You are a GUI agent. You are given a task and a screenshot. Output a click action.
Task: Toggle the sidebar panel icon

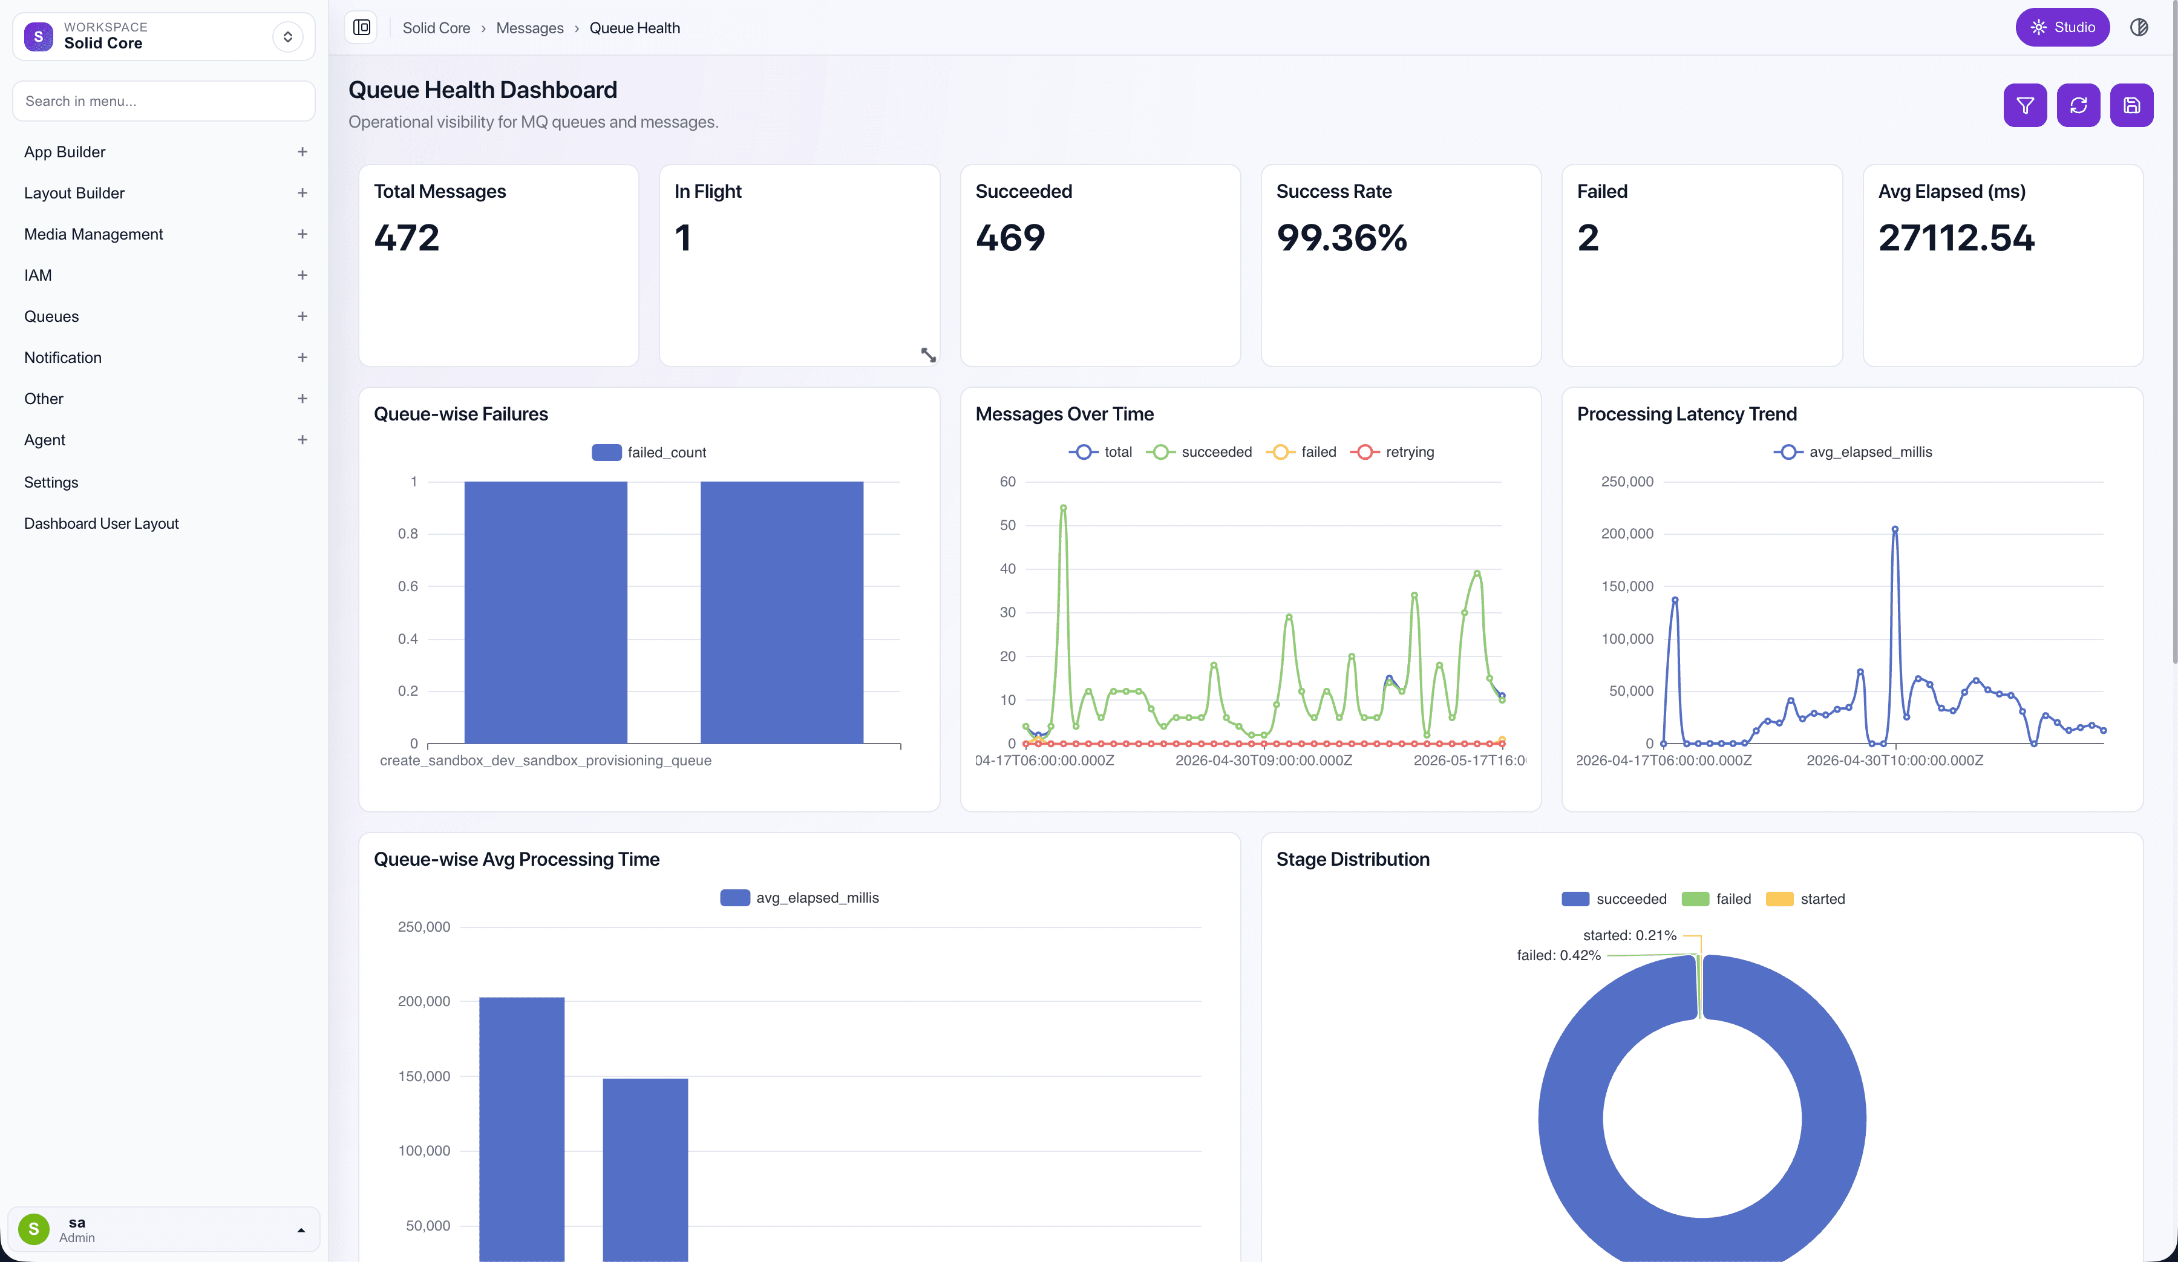361,28
